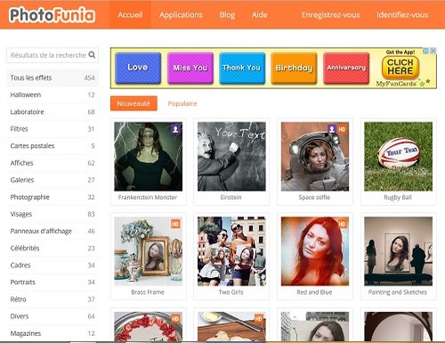Click the Einstein caption text
445x343 pixels.
coord(231,198)
